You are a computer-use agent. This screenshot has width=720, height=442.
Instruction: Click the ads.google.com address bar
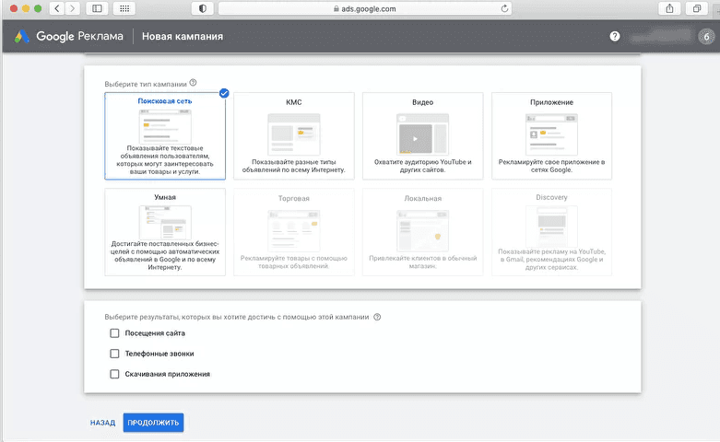coord(365,8)
